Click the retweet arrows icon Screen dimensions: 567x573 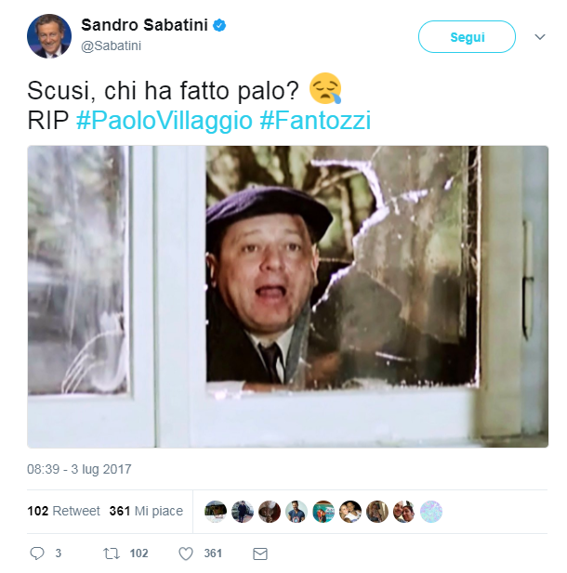click(x=112, y=553)
